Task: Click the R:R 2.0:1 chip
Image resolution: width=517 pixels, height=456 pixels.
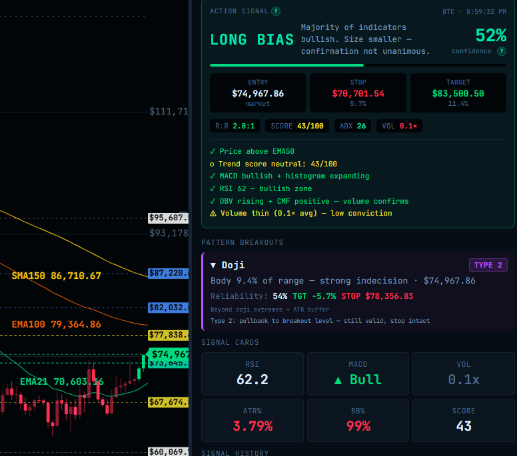Action: pyautogui.click(x=235, y=126)
